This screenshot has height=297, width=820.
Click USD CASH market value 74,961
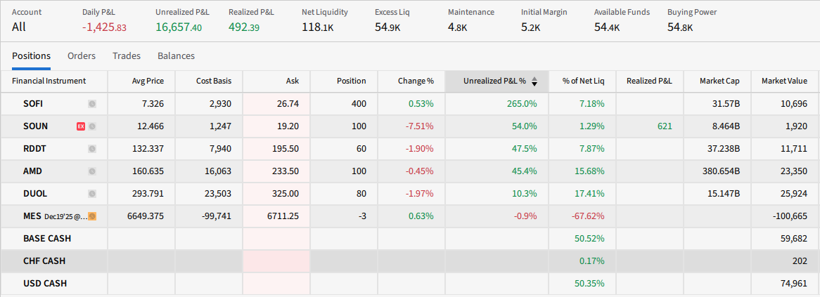click(x=795, y=284)
